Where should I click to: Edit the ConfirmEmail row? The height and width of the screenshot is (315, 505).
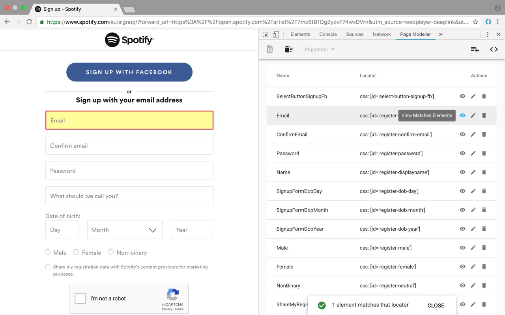click(473, 134)
